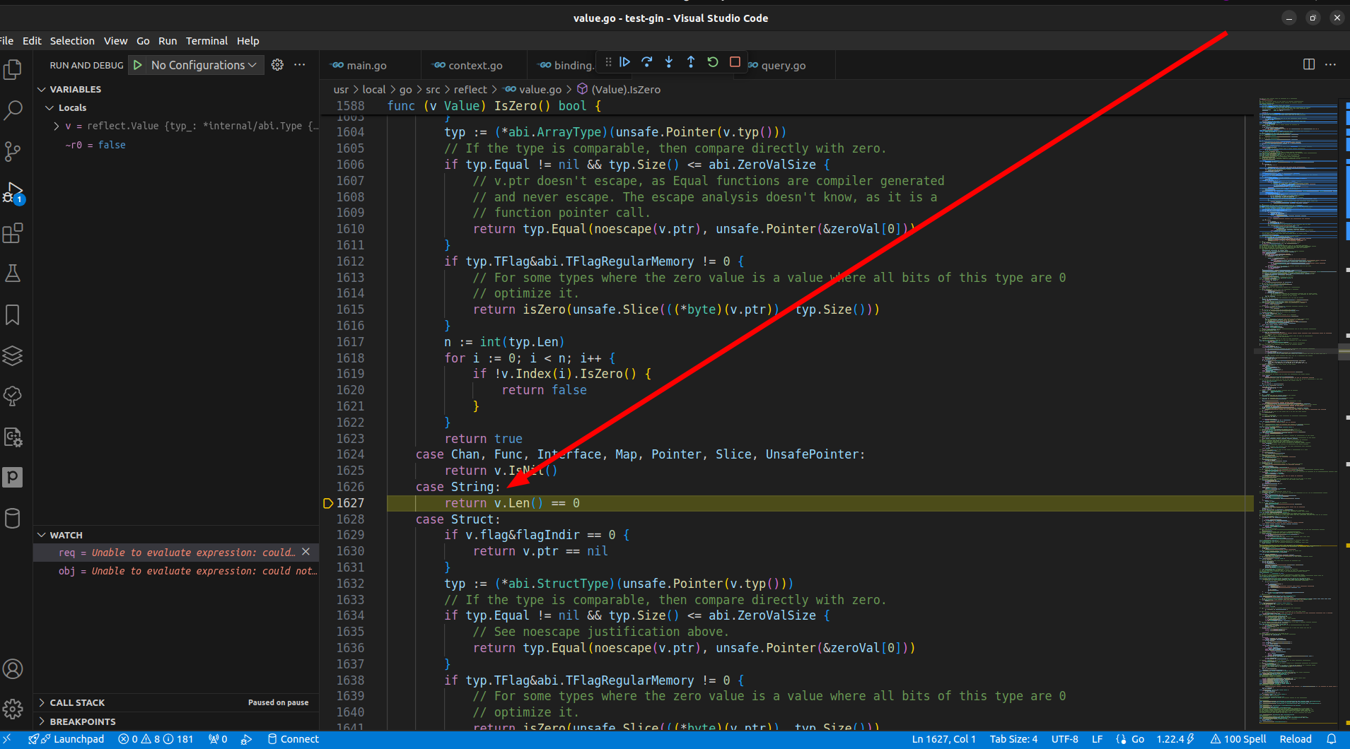Click Ln 1627, Col 1 in status bar
This screenshot has height=749, width=1350.
click(943, 739)
